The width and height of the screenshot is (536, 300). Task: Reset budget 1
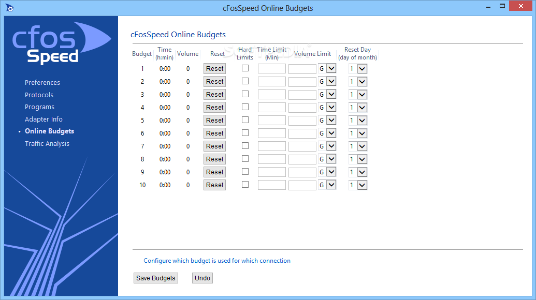pyautogui.click(x=215, y=69)
